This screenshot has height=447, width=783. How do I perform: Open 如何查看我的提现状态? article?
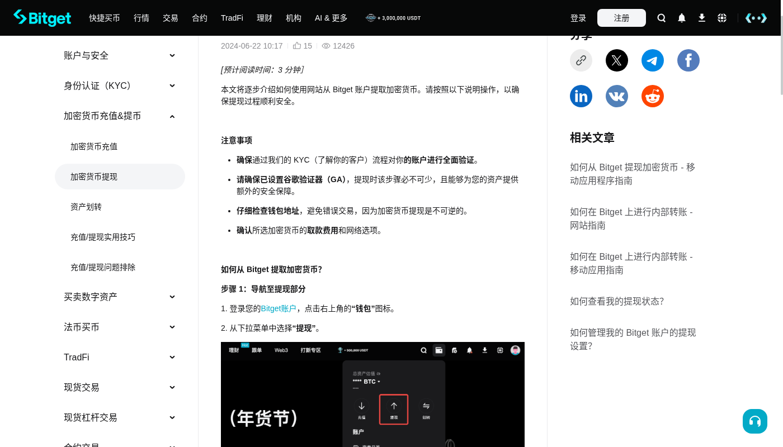pos(617,301)
